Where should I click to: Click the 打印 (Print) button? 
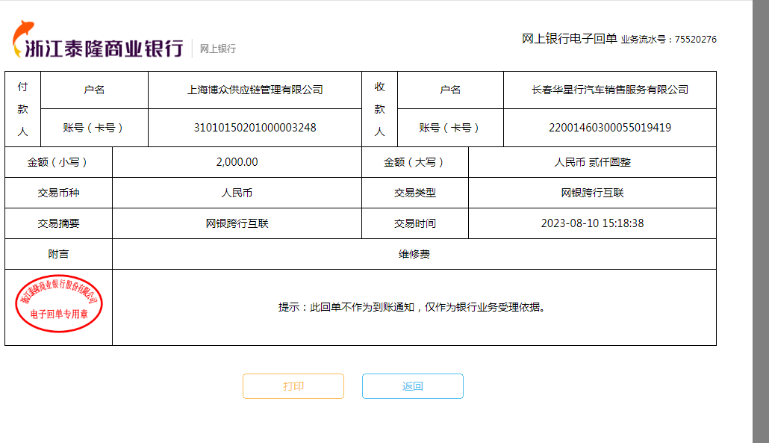(293, 386)
